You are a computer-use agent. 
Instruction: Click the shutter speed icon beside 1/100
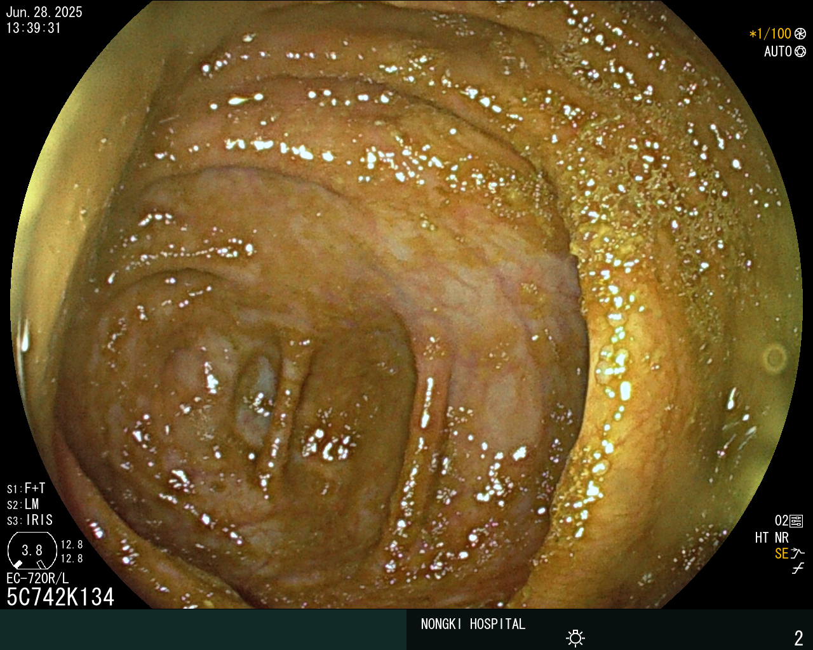point(800,34)
